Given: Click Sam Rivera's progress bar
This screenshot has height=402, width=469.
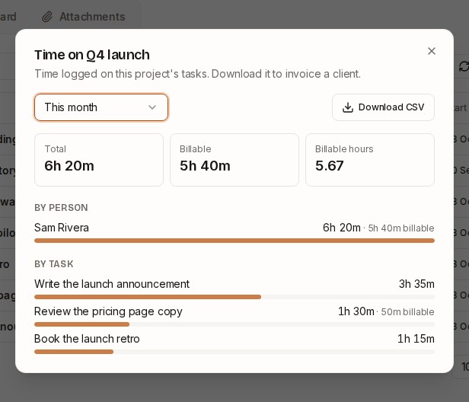Looking at the screenshot, I should pos(234,241).
